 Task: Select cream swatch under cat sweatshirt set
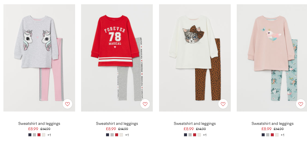[x=199, y=135]
